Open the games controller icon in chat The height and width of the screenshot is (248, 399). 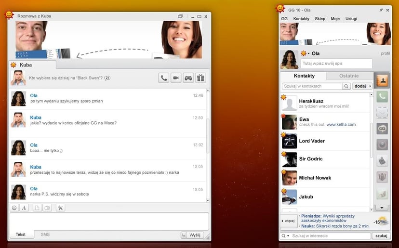point(188,78)
